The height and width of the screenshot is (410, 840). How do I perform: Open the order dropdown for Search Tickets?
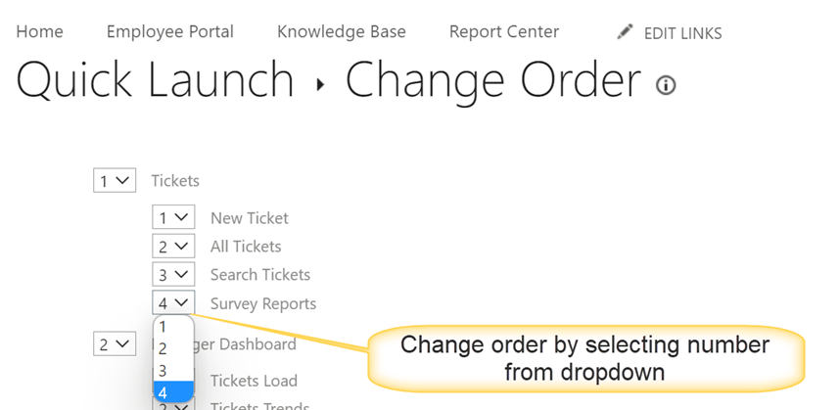click(173, 274)
